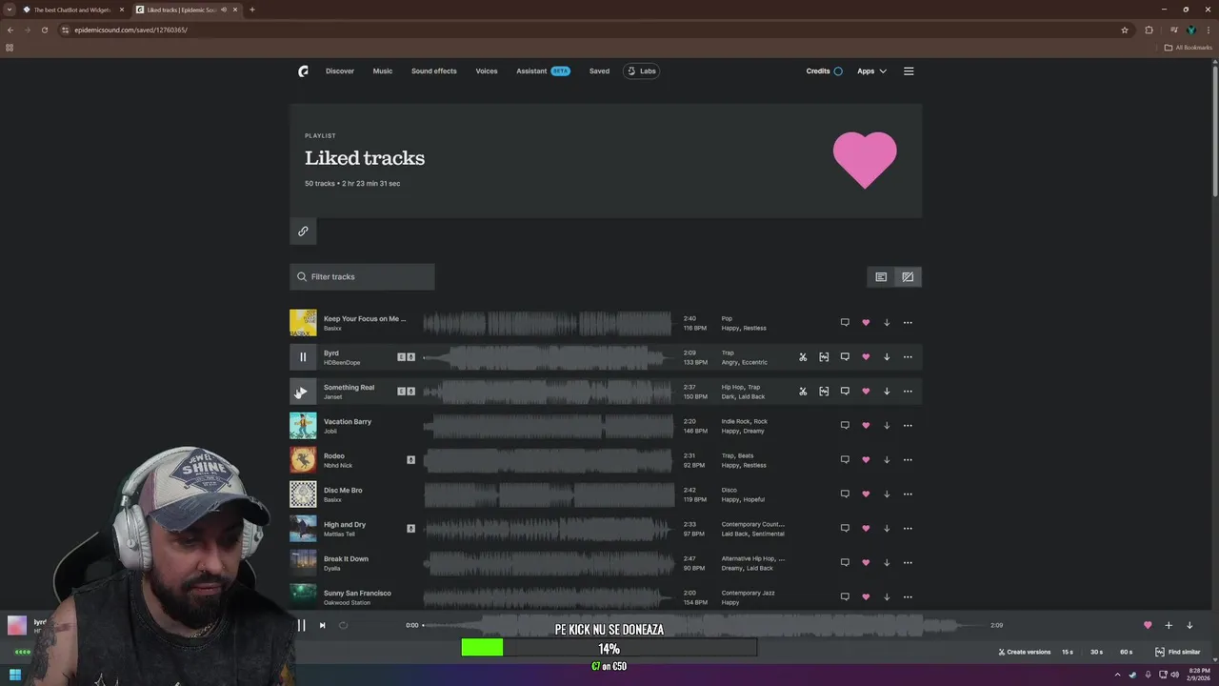Open more options for Vacation Barry
Image resolution: width=1219 pixels, height=686 pixels.
pyautogui.click(x=908, y=426)
